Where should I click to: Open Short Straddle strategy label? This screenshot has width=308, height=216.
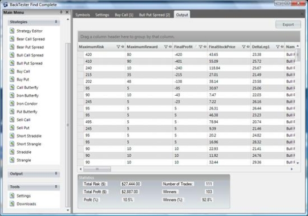(x=29, y=136)
